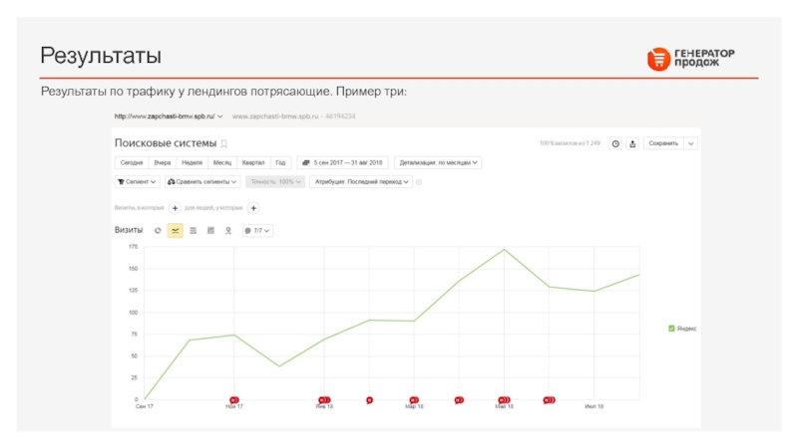
Task: Select the line chart view icon
Action: click(x=175, y=230)
